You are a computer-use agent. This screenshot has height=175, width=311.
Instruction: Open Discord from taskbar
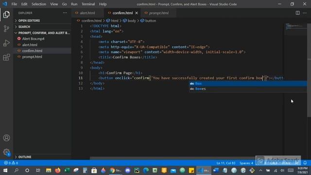128,171
